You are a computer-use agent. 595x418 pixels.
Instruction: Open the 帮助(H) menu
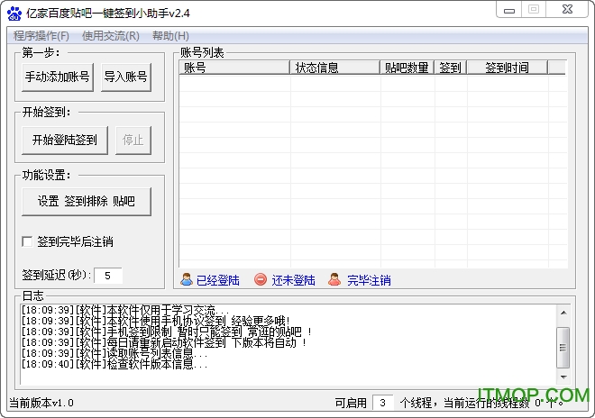(x=170, y=36)
